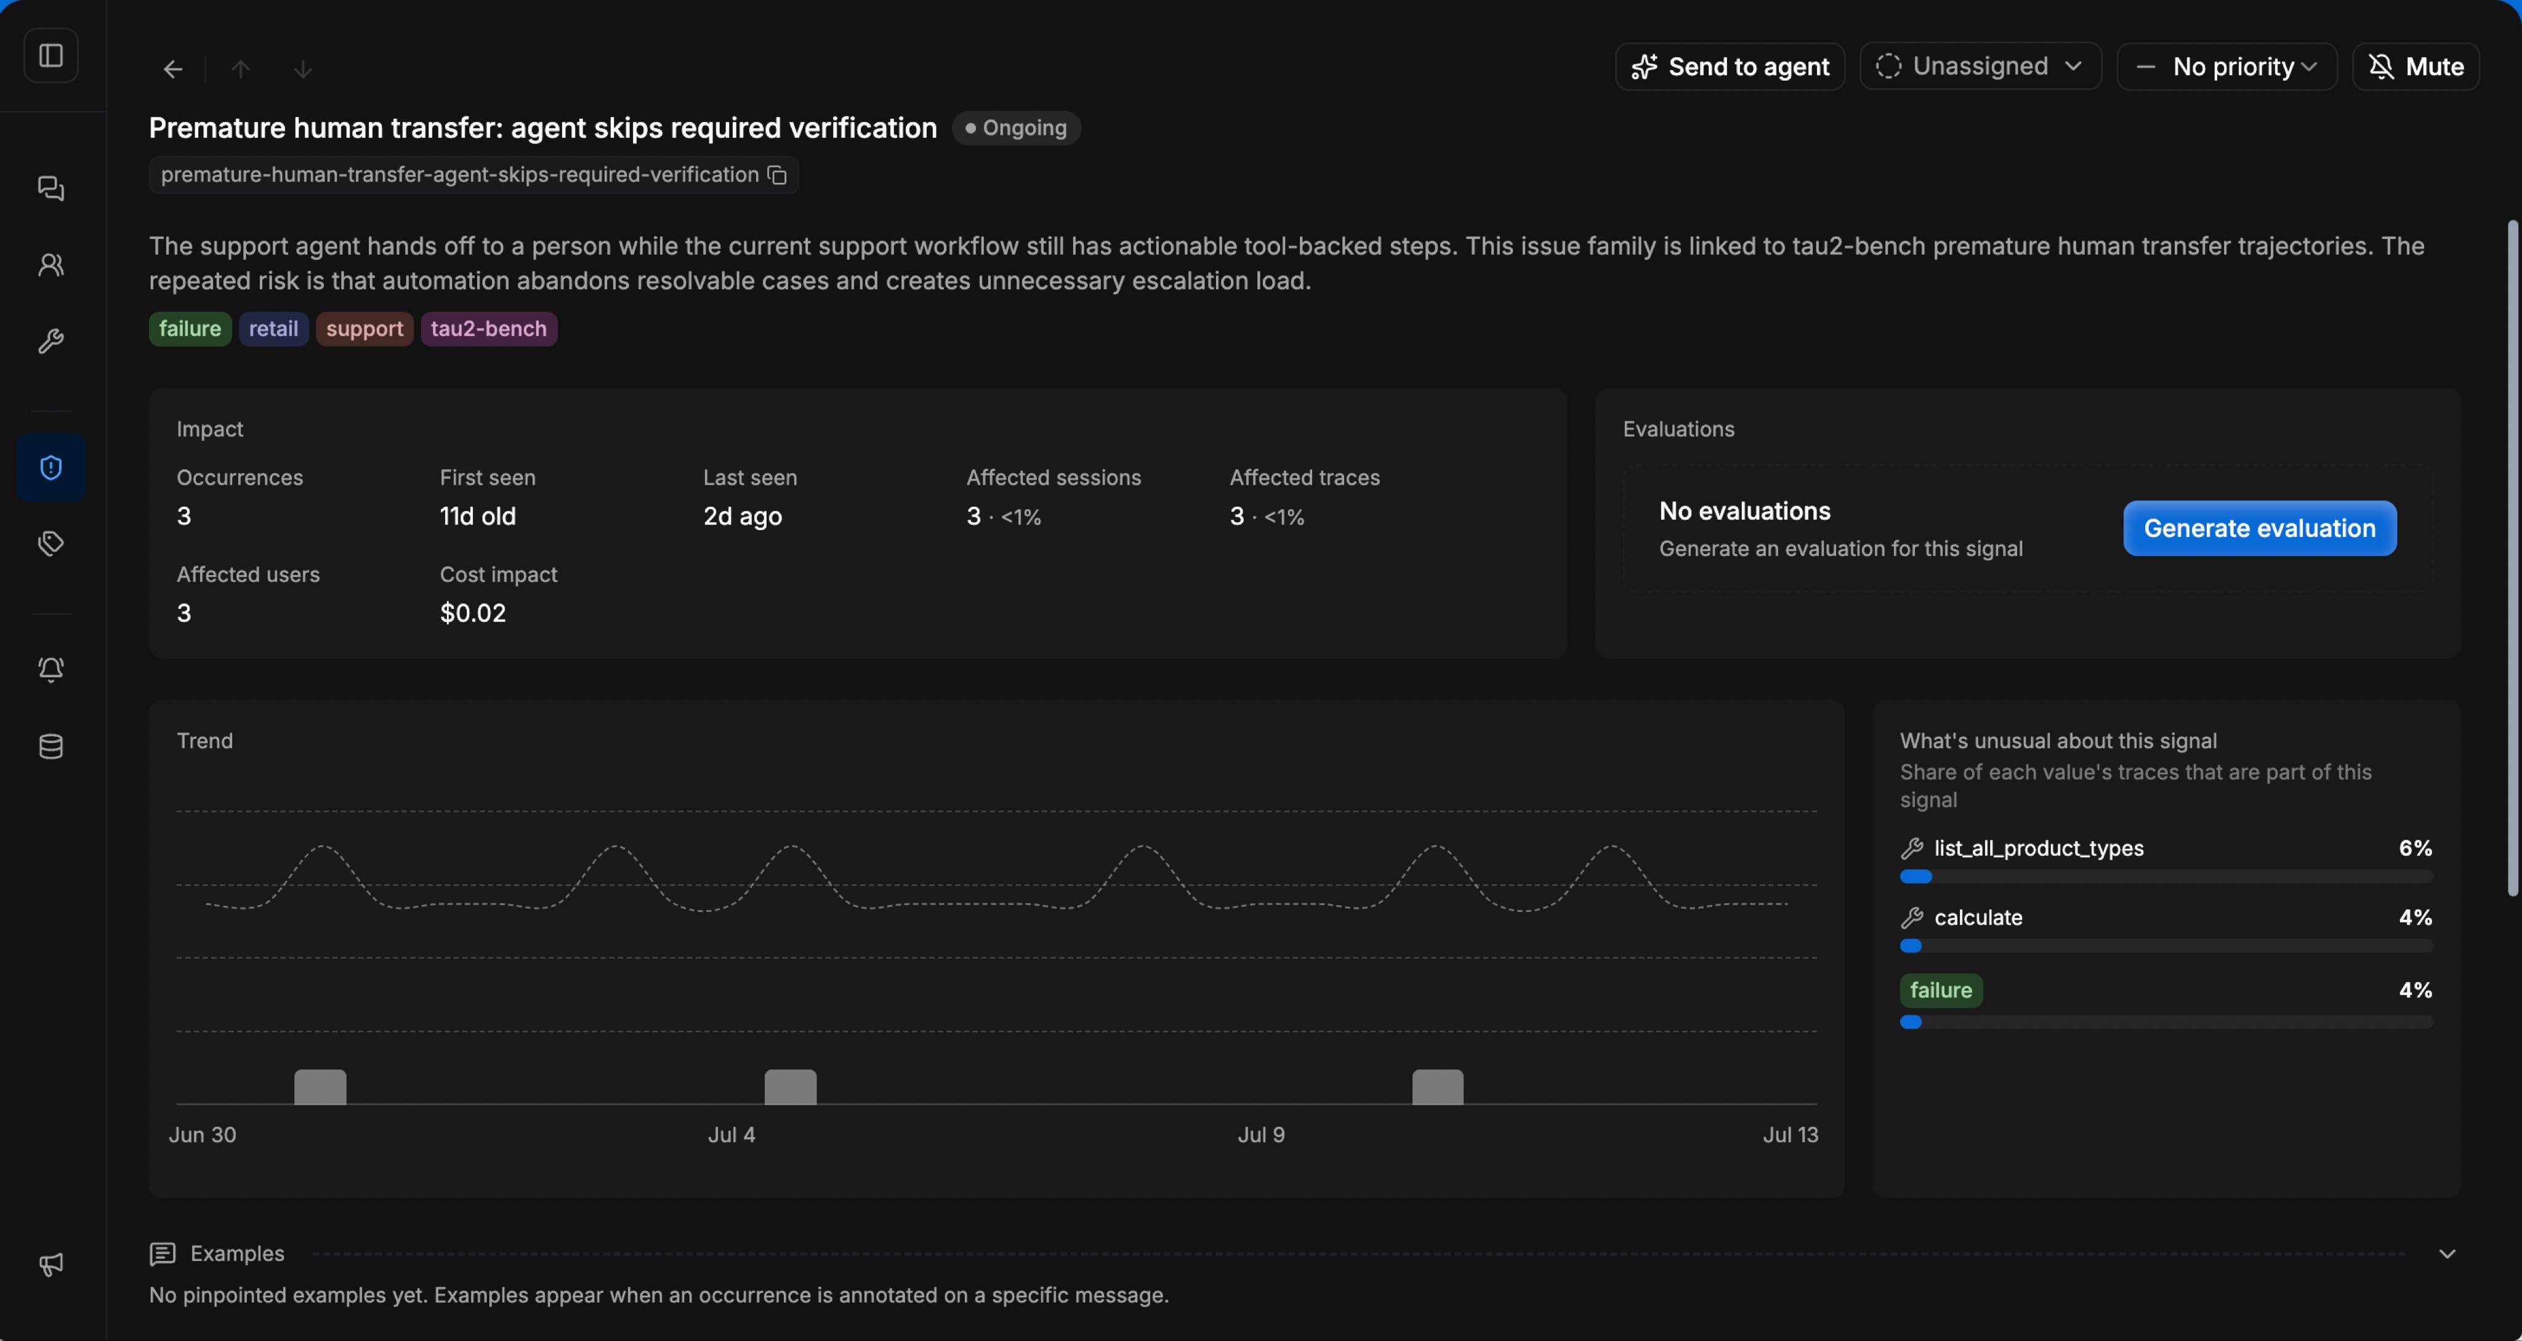
Task: Click the trend bar near Jul 4
Action: click(790, 1087)
